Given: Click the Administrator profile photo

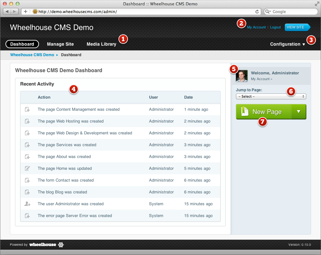Looking at the screenshot, I should coord(242,76).
